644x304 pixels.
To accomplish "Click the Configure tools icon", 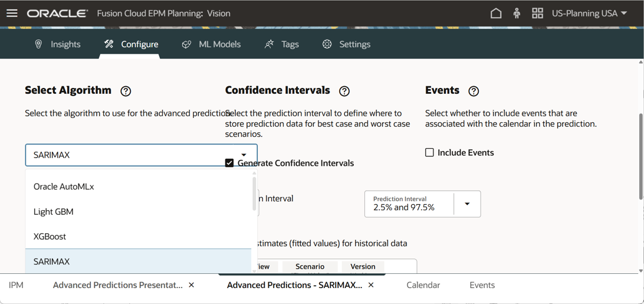I will 109,44.
